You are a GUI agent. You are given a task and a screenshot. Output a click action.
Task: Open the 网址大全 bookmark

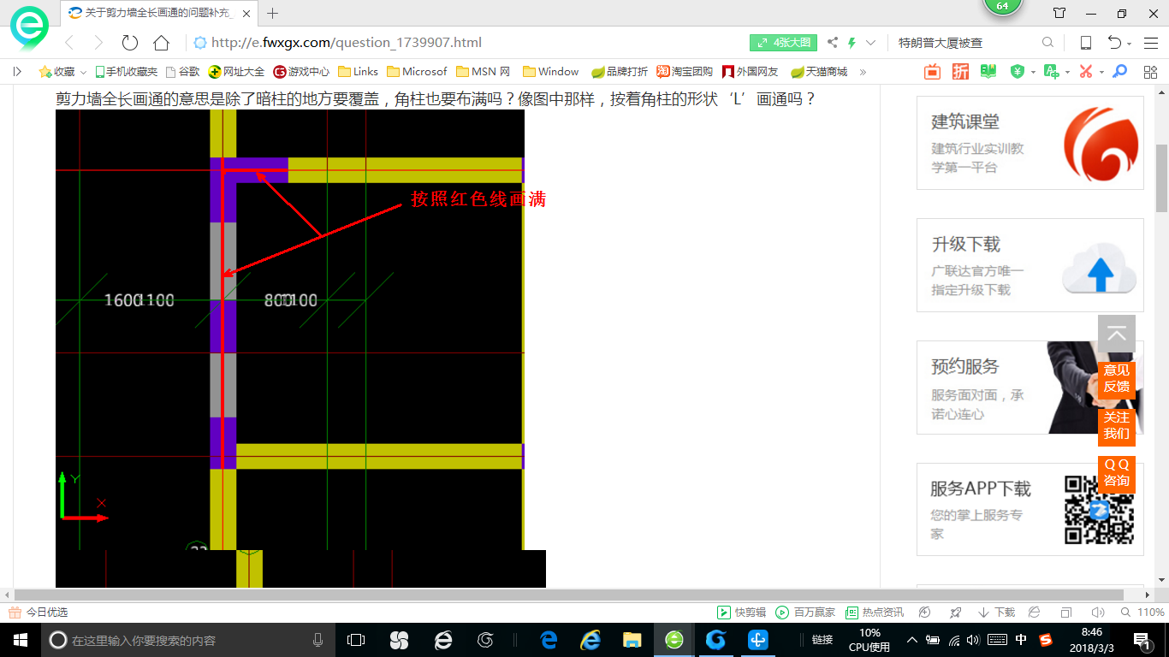[x=237, y=72]
